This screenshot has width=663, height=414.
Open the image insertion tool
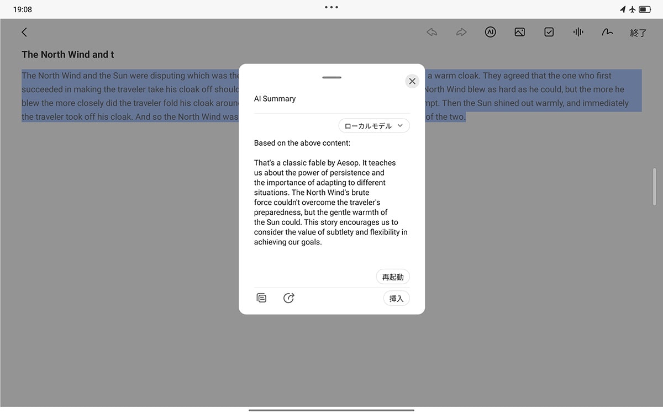coord(519,31)
